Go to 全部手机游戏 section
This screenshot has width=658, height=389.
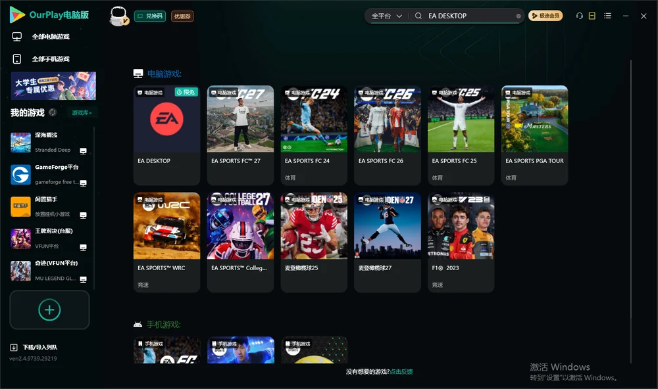point(51,59)
